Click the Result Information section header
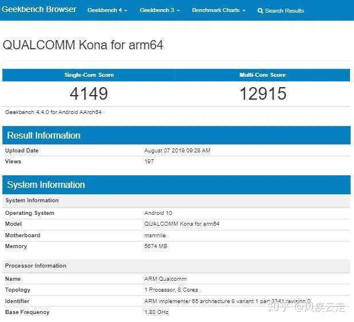This screenshot has height=322, width=354. click(x=44, y=136)
